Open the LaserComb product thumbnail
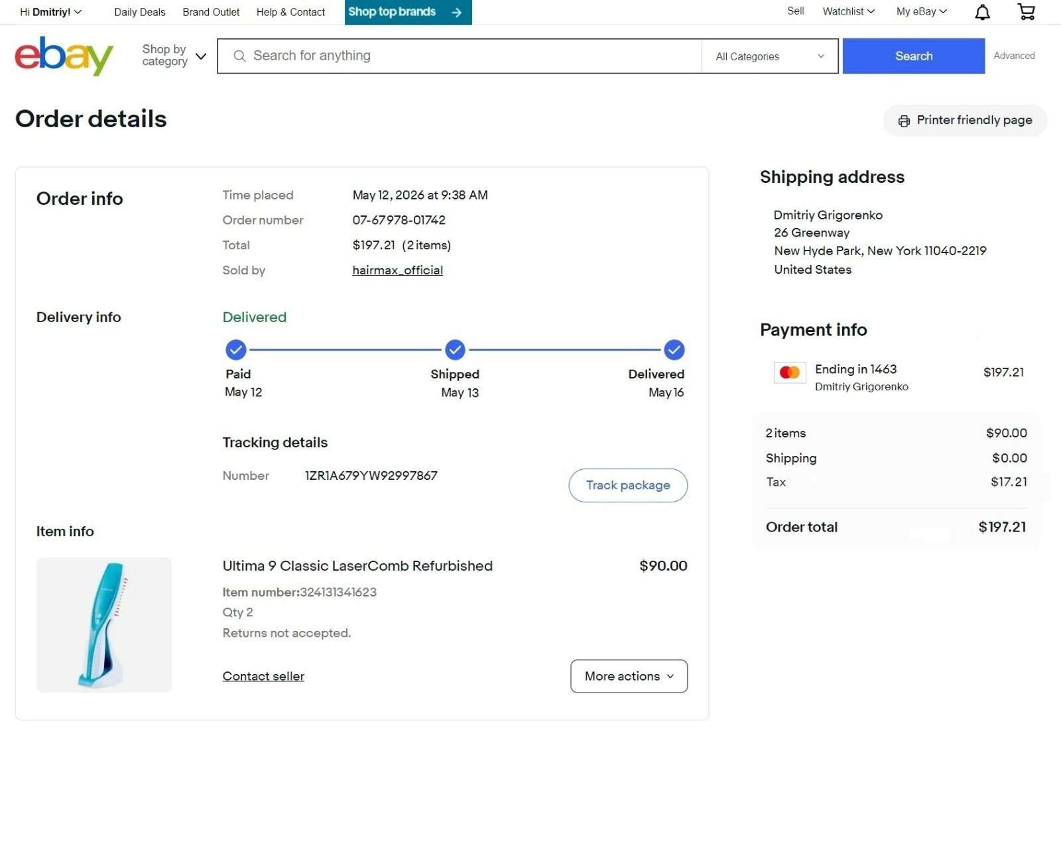Screen dimensions: 1061x847 (104, 625)
